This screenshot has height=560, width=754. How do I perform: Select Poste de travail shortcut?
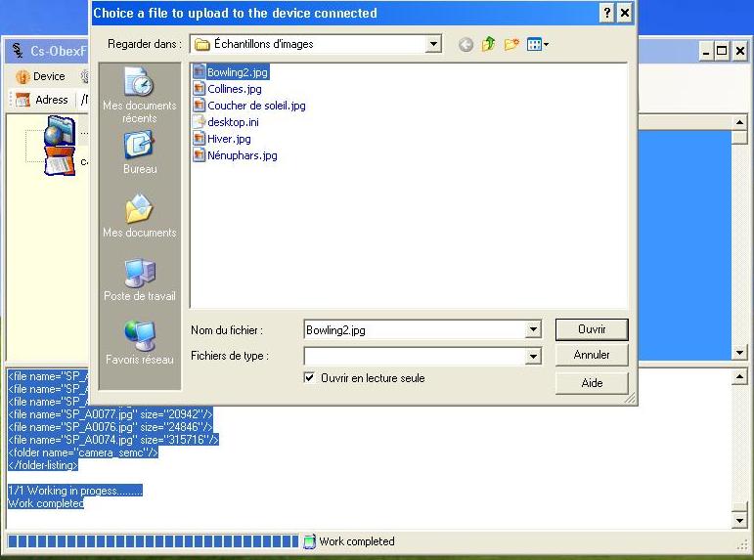point(139,280)
